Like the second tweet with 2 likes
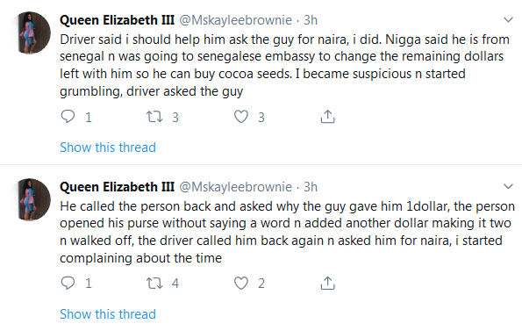 tap(241, 283)
